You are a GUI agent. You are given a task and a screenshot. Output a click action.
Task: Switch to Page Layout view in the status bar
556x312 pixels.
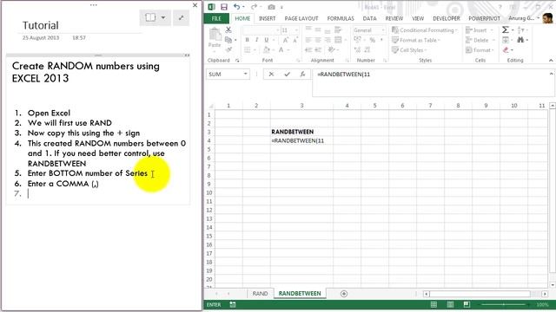[x=450, y=304]
